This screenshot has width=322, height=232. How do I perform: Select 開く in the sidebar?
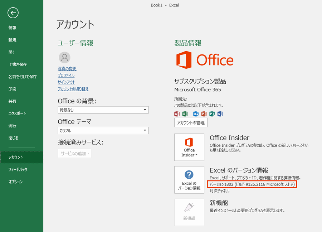coord(21,52)
